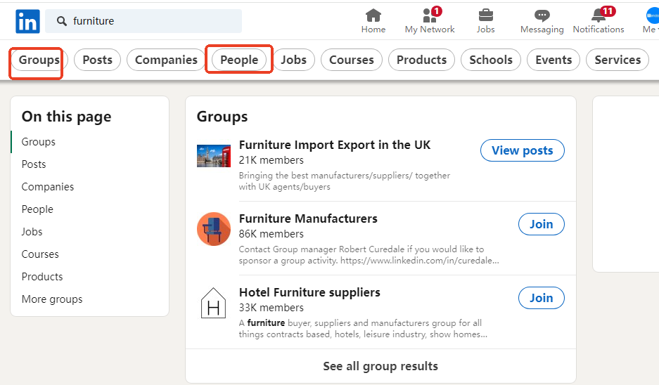Click the search magnifier icon
Image resolution: width=659 pixels, height=385 pixels.
click(62, 21)
